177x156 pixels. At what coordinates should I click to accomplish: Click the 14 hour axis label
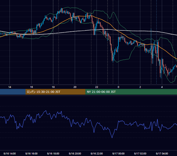pyautogui.click(x=10, y=87)
